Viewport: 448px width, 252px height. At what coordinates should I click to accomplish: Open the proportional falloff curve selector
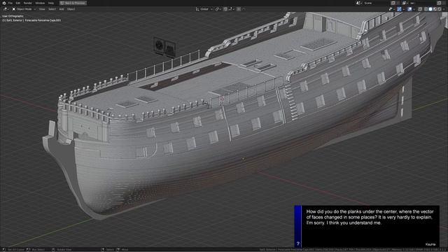click(x=244, y=9)
